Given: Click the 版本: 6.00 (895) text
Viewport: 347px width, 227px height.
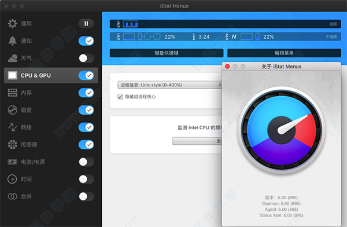Looking at the screenshot, I should (281, 197).
